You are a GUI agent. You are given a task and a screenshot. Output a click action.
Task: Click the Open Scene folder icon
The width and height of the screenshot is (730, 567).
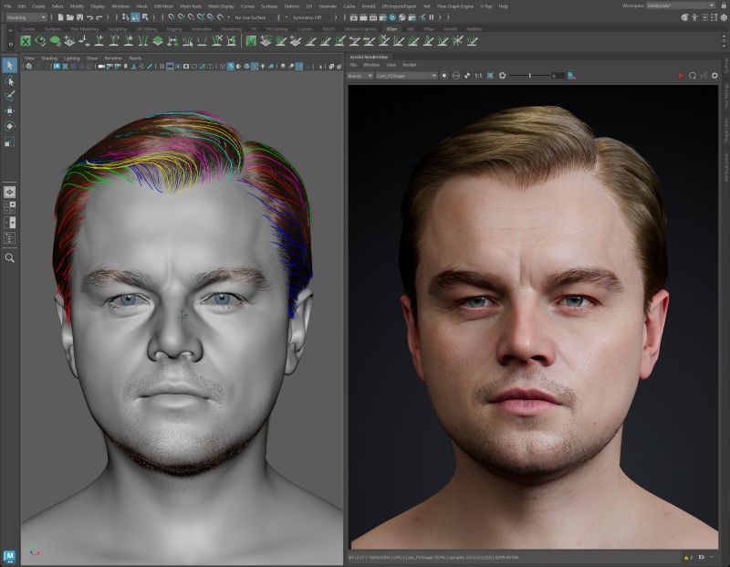(70, 17)
